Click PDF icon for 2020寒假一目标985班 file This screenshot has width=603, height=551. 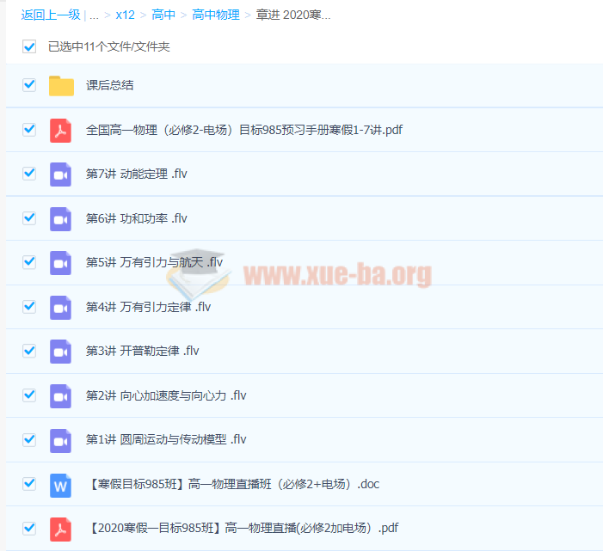click(60, 528)
